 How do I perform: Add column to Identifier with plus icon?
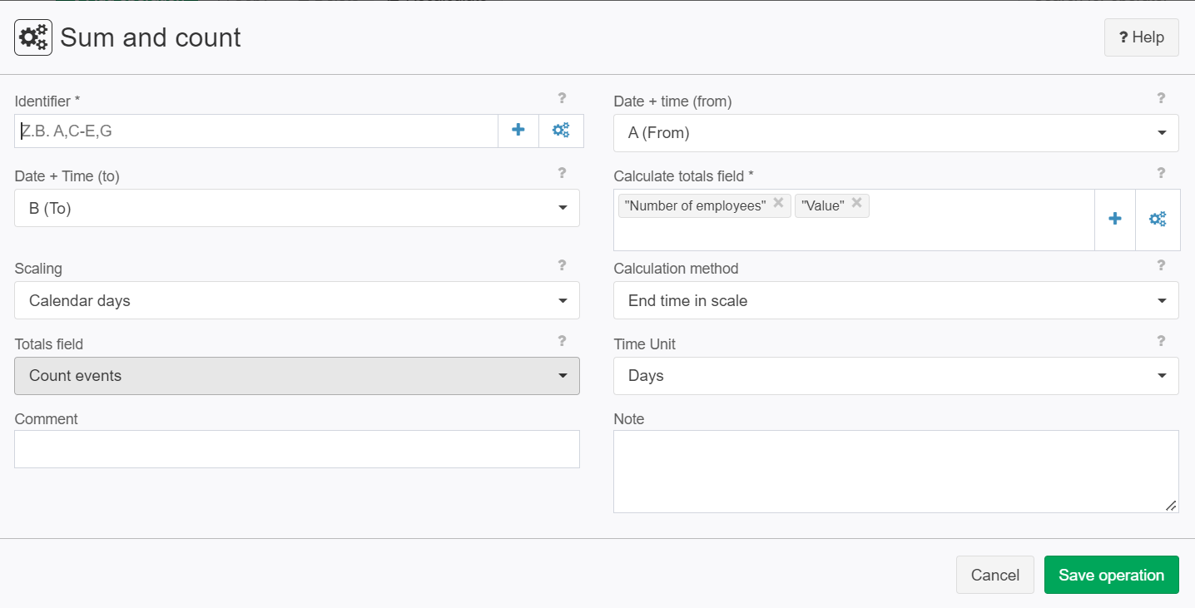[518, 131]
